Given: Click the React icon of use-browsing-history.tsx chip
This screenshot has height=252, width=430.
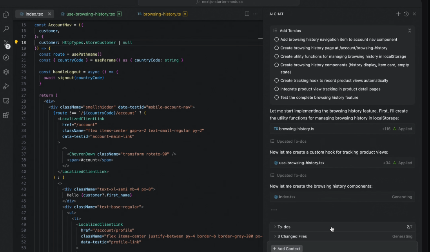Looking at the screenshot, I should point(276,163).
